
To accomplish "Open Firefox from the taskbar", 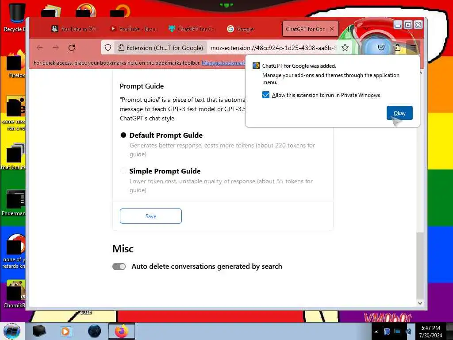I will pos(121,331).
